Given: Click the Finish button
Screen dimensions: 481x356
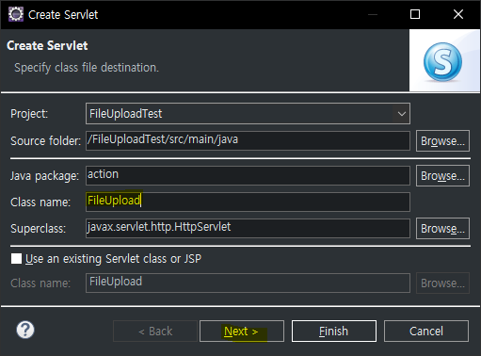Looking at the screenshot, I should (334, 331).
